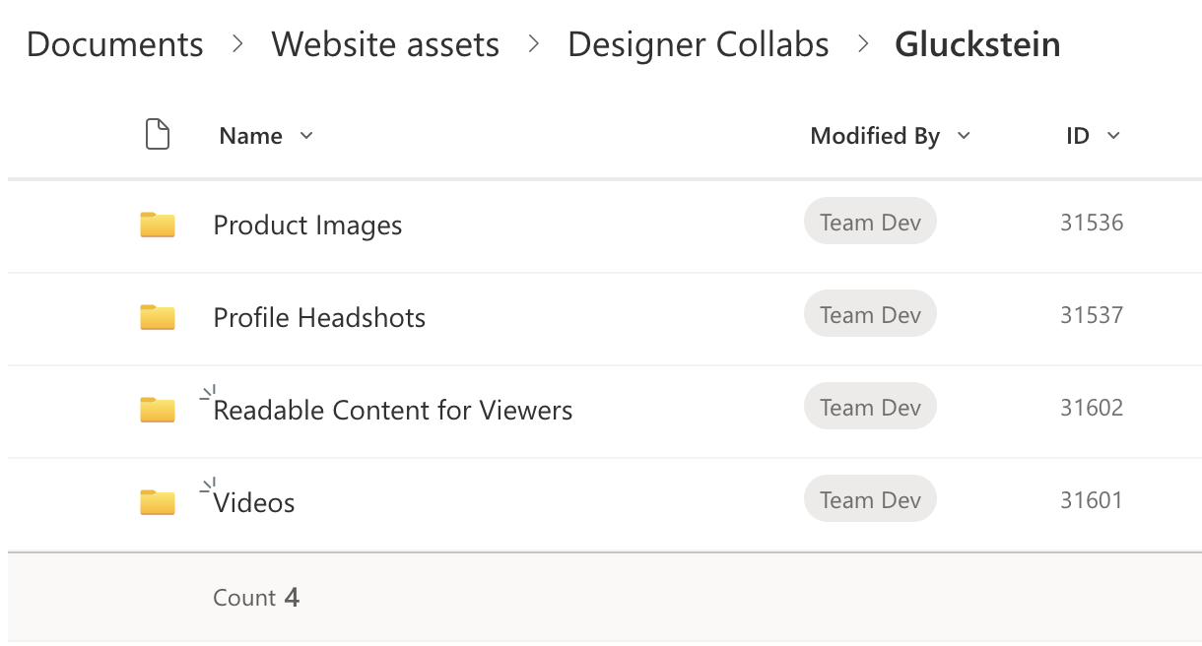Click the Profile Headshots folder icon

point(158,318)
